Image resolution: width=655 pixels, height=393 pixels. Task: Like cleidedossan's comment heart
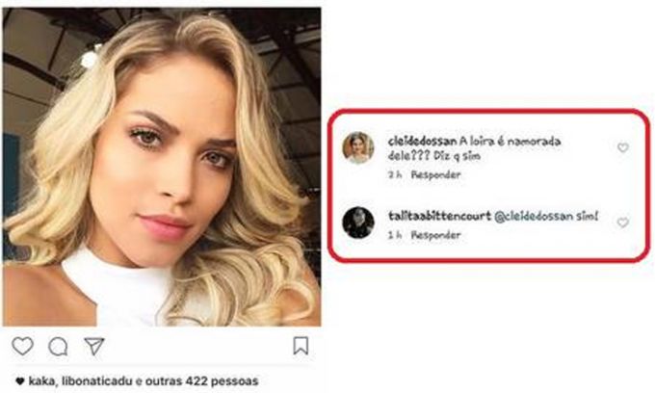tap(623, 147)
